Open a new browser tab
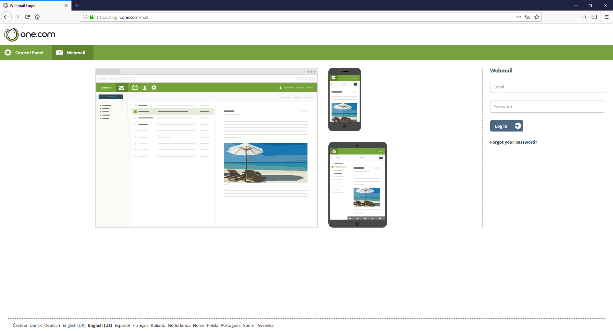 tap(77, 5)
